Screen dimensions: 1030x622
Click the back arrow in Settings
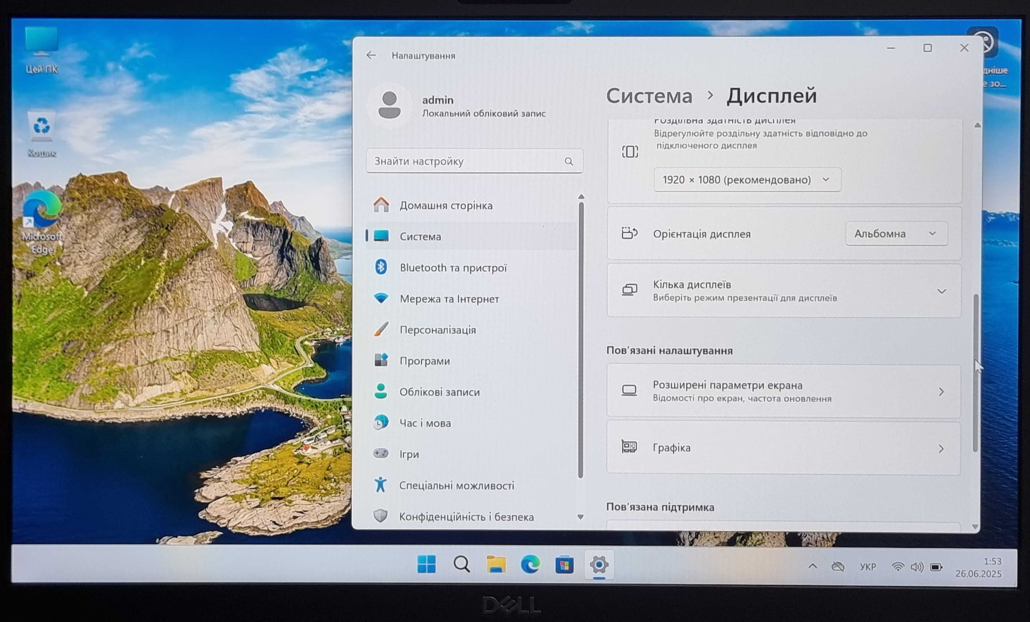[x=371, y=55]
